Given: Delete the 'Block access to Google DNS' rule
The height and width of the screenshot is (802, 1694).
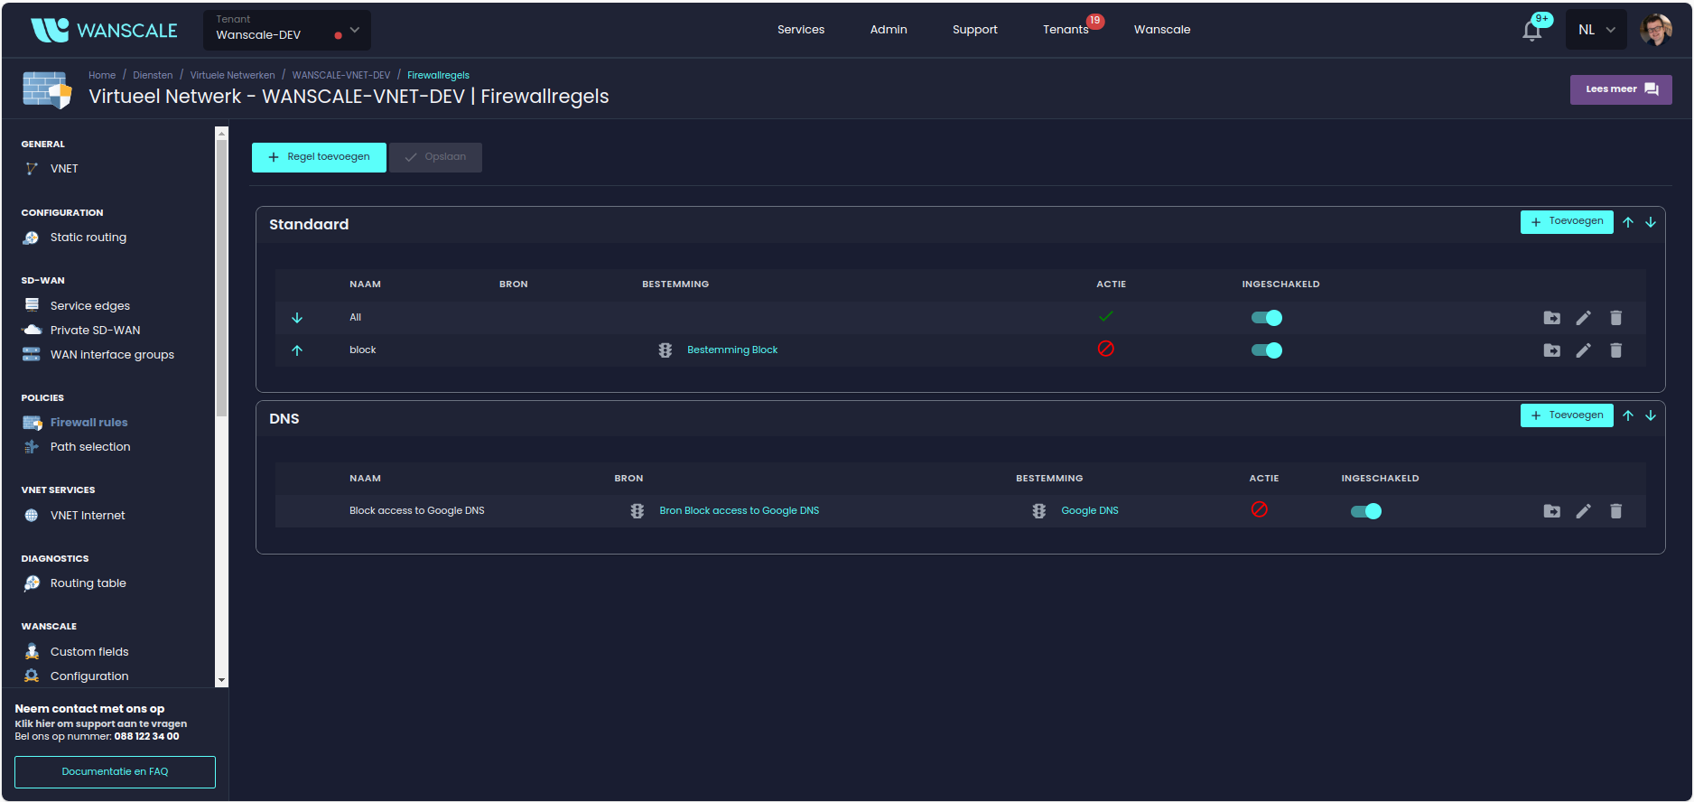Looking at the screenshot, I should point(1615,511).
